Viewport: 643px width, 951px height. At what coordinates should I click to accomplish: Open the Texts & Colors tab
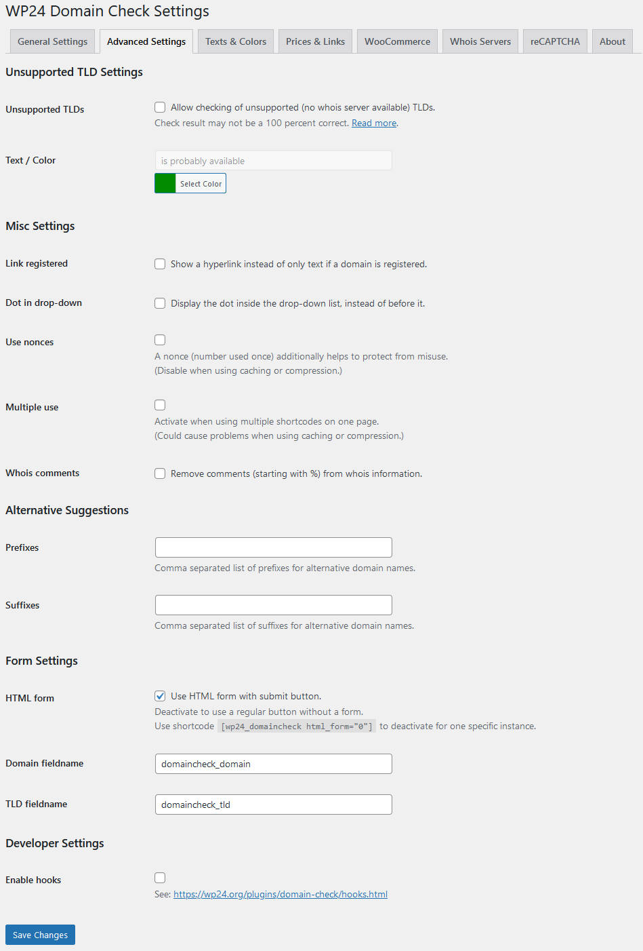coord(236,41)
